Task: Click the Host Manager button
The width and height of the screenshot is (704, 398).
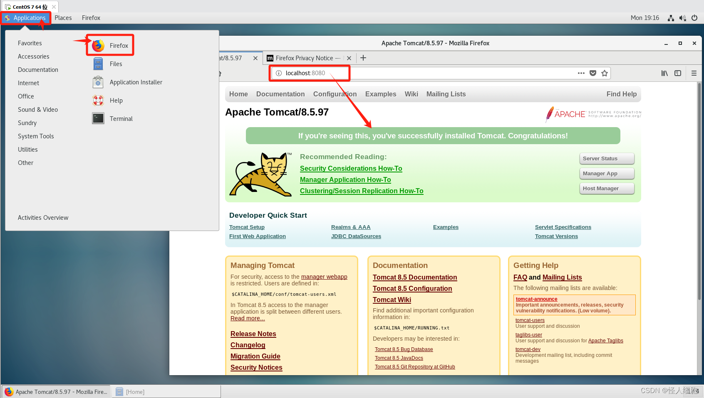Action: (x=607, y=189)
